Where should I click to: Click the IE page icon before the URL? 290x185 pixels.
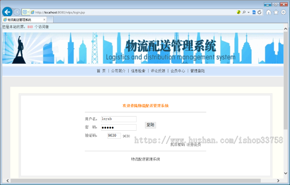(x=32, y=12)
